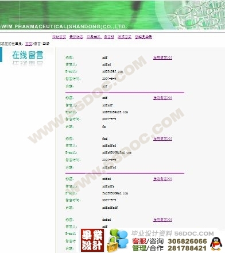Open the 药品世界 navigation link

(94, 37)
